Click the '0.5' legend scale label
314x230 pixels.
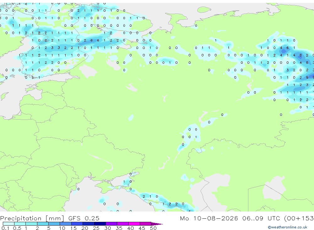pyautogui.click(x=17, y=228)
